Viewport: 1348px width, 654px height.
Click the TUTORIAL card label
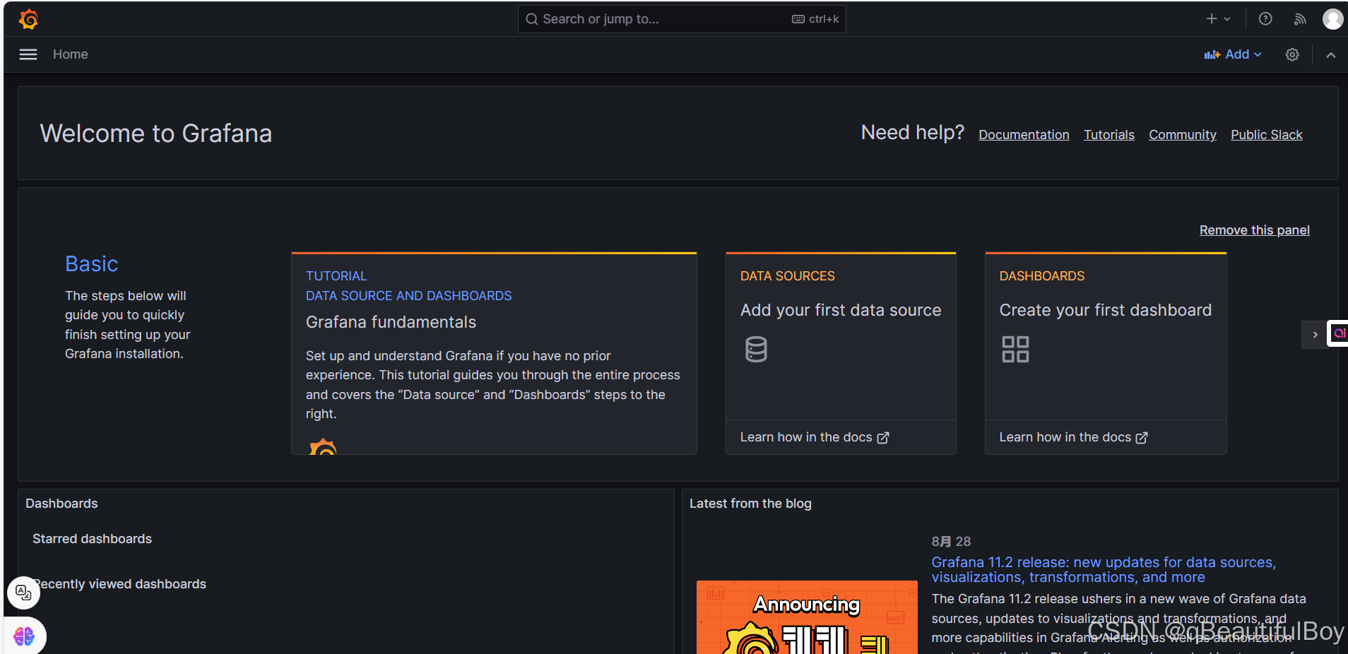point(336,276)
